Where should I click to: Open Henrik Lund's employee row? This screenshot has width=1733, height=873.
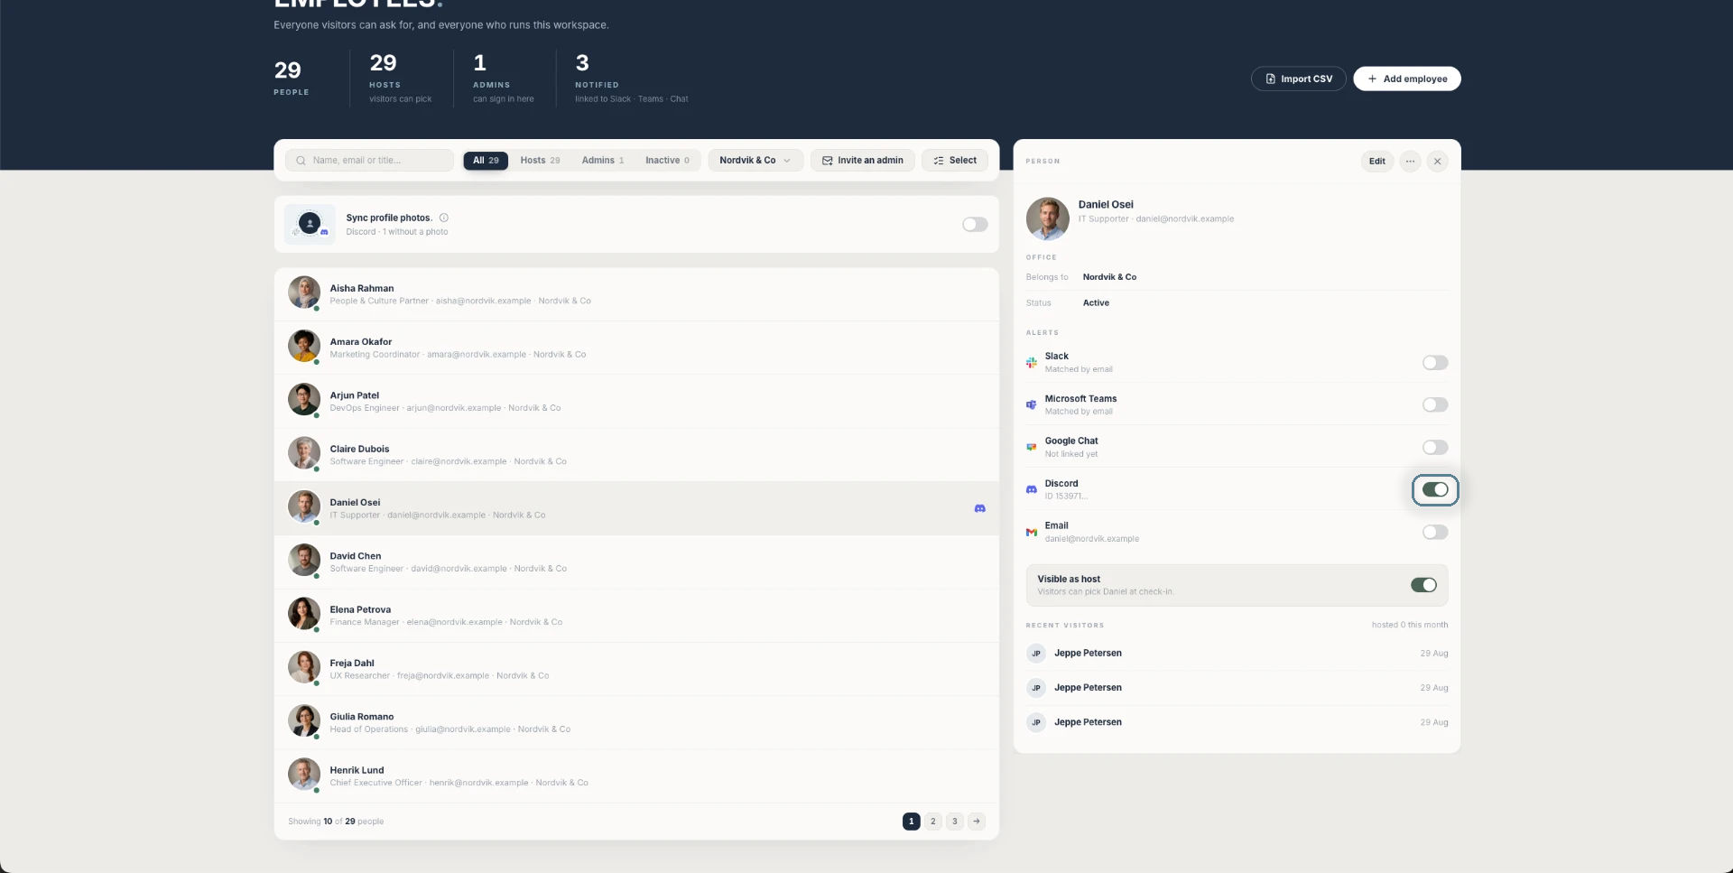pyautogui.click(x=636, y=775)
